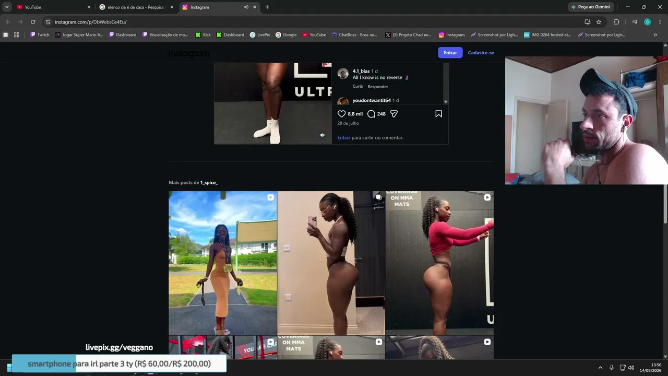Open the Chrome profile avatar

(x=647, y=22)
